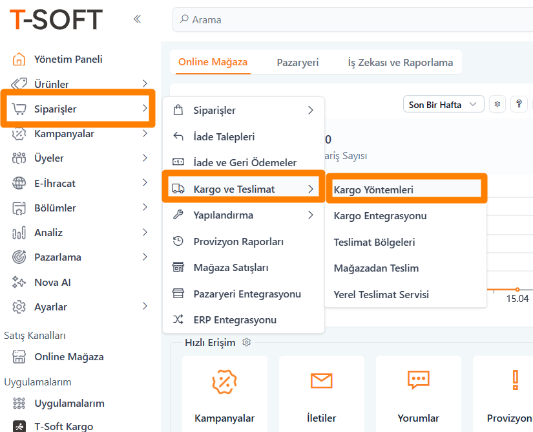The width and height of the screenshot is (533, 432).
Task: Choose Kargo Entegrasyonu menu item
Action: [x=380, y=216]
